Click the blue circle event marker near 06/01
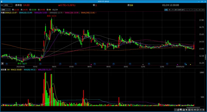Screen dimensions: 207x112 [60, 64]
